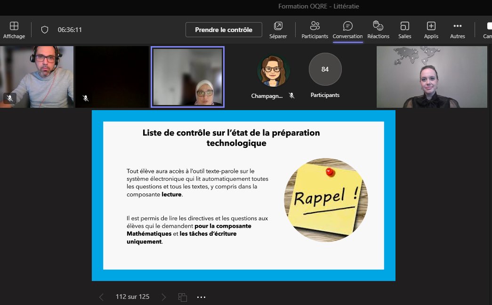Go to previous slide arrow
This screenshot has width=492, height=305.
point(101,297)
